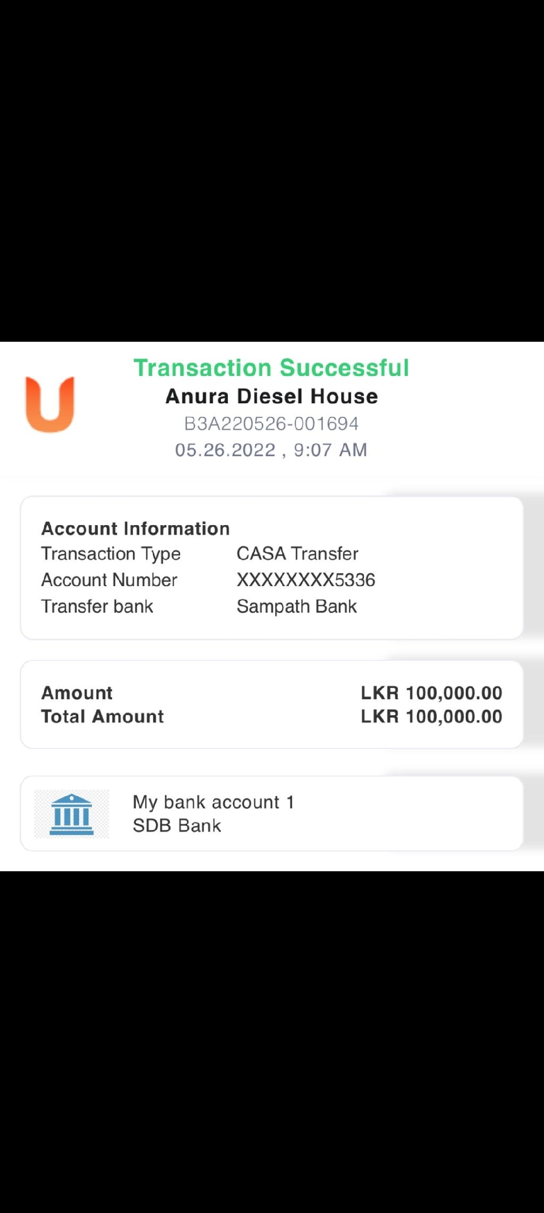Image resolution: width=544 pixels, height=1213 pixels.
Task: Tap the Transaction Type label
Action: [x=111, y=554]
